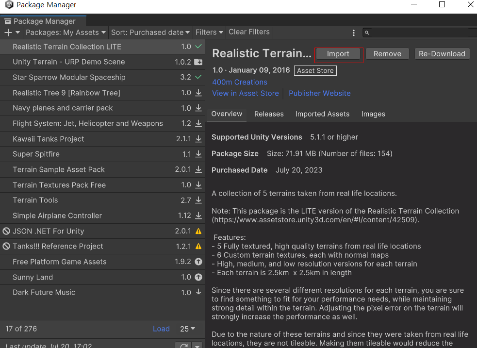
Task: Click the update arrow icon for Sunny Land
Action: 198,277
